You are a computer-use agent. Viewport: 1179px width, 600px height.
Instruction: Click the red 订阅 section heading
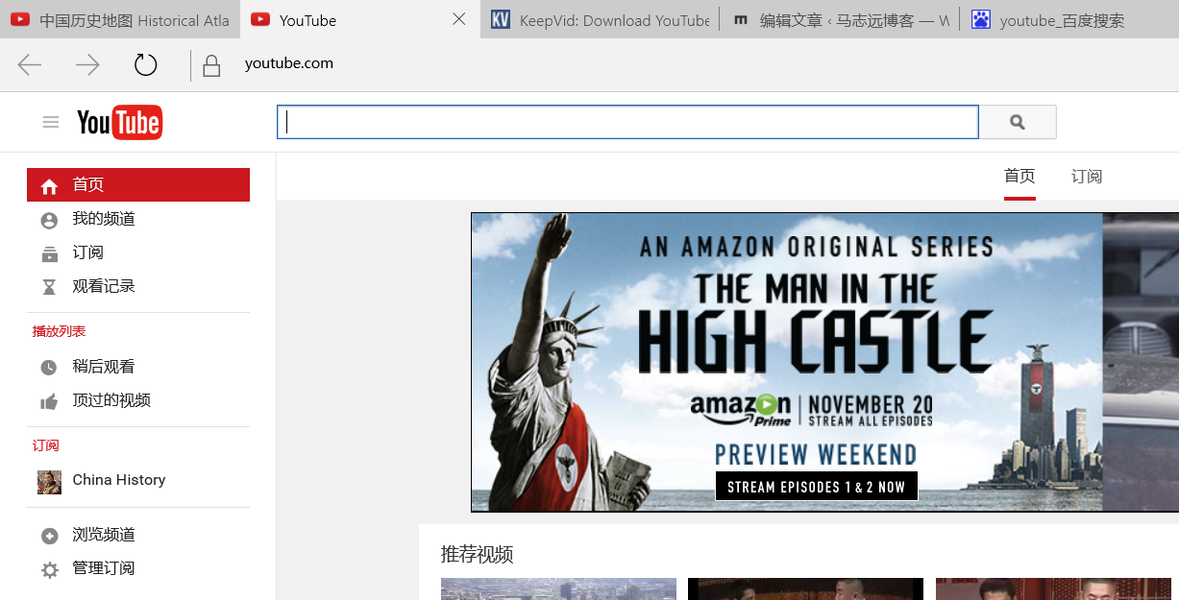click(x=45, y=445)
